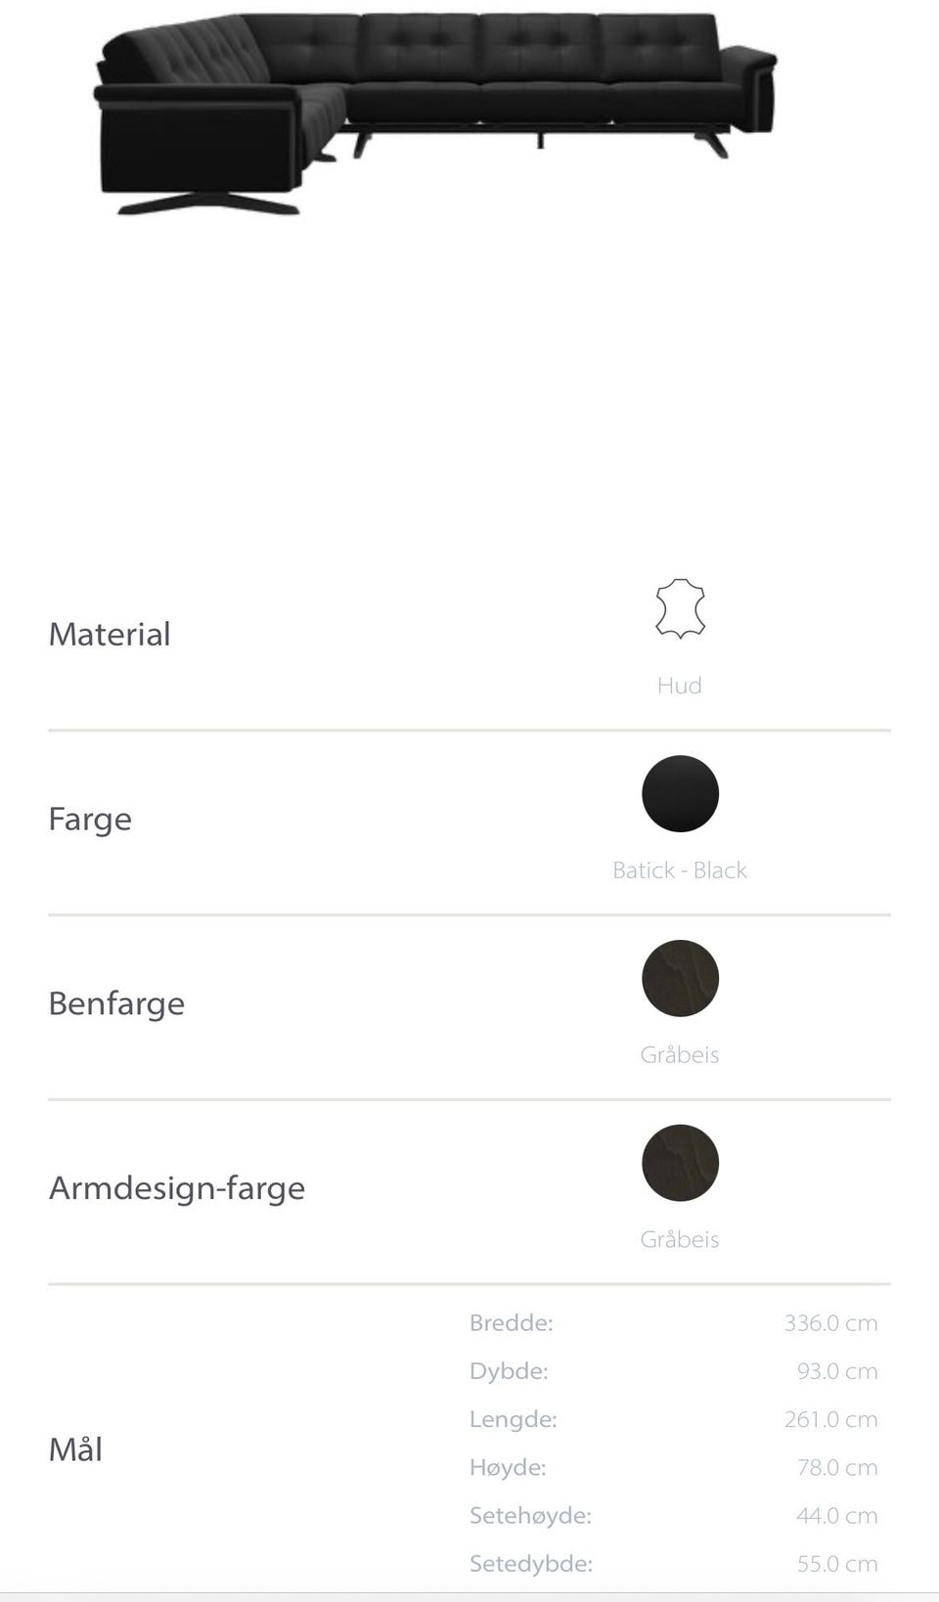Click the Bredde value 336.0 cm
939x1602 pixels.
click(x=830, y=1323)
